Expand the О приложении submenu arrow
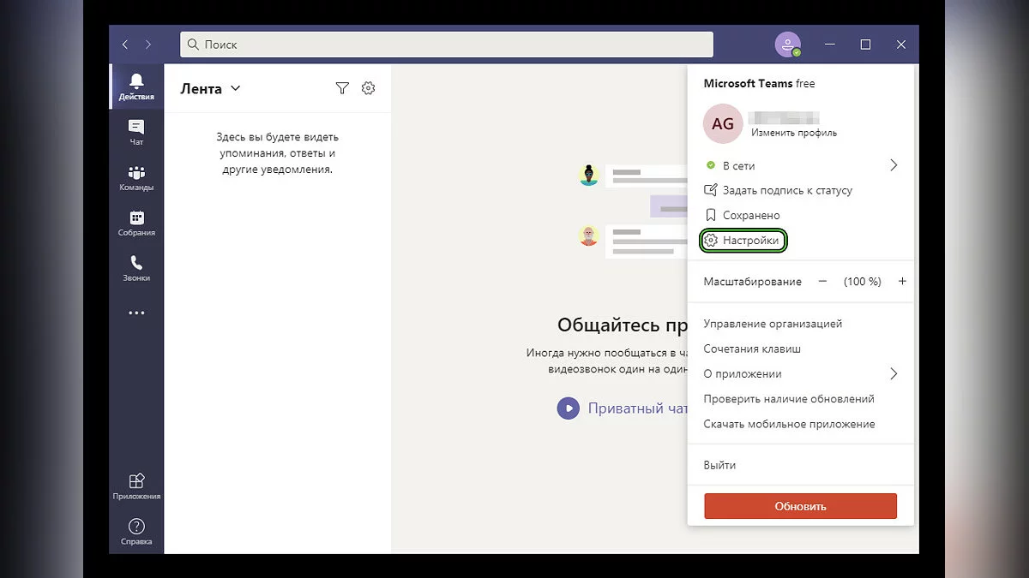1029x578 pixels. coord(893,374)
